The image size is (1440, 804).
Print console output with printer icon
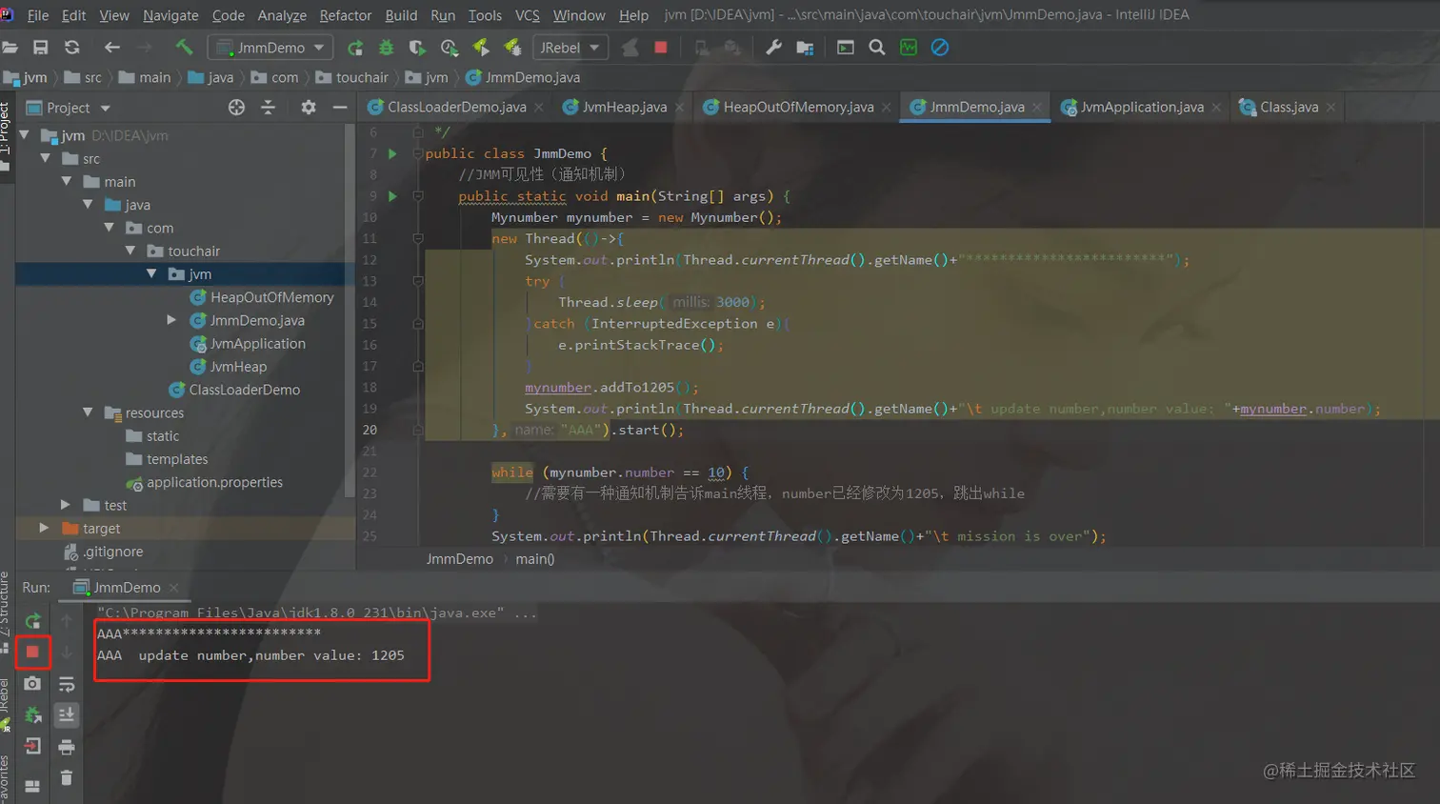[x=67, y=747]
